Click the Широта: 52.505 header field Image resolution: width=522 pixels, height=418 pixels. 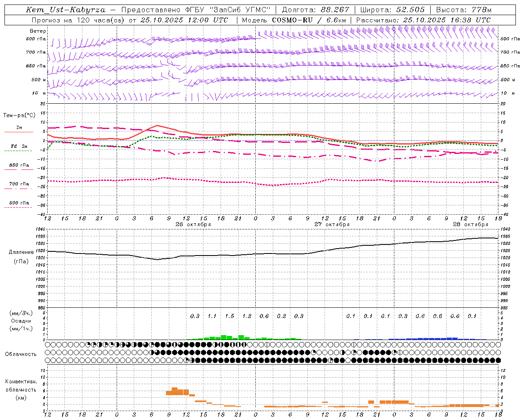point(392,10)
